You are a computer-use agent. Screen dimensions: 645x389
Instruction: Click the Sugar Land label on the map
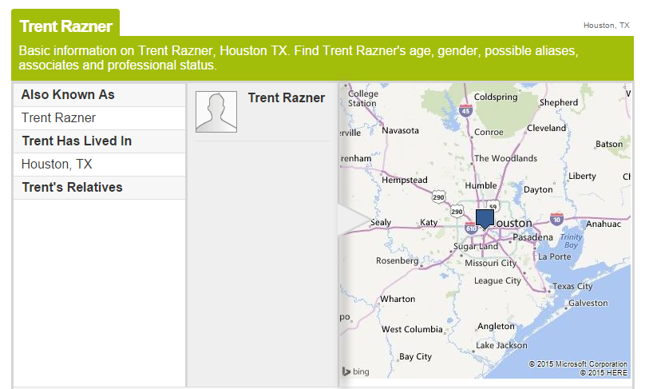click(476, 247)
